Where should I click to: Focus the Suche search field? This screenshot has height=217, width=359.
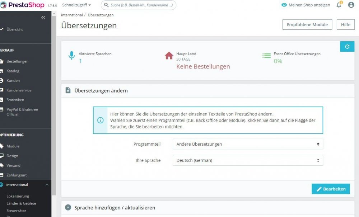(139, 5)
